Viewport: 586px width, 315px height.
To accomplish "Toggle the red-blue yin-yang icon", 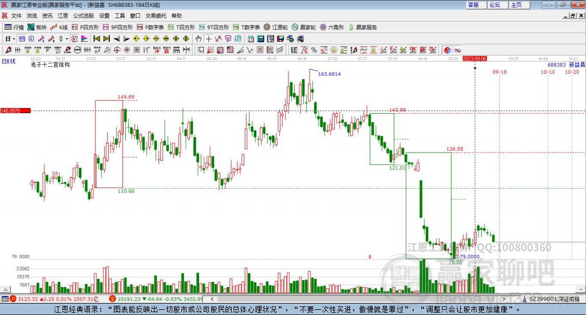I will tap(448, 50).
